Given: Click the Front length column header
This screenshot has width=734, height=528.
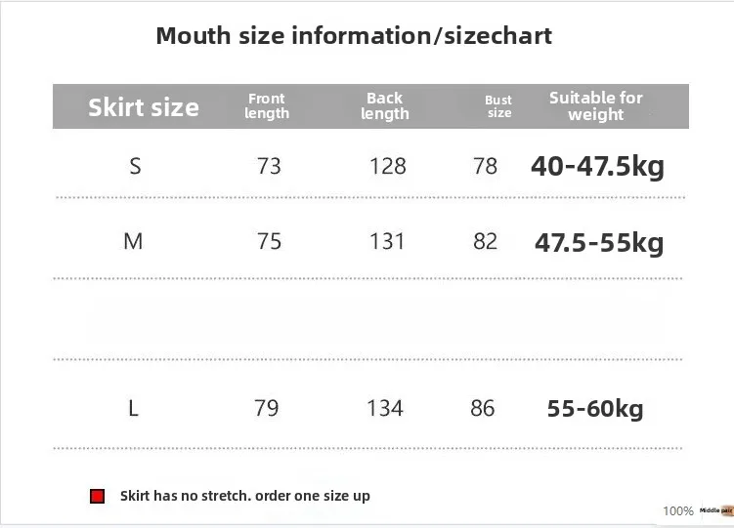Looking at the screenshot, I should (267, 105).
